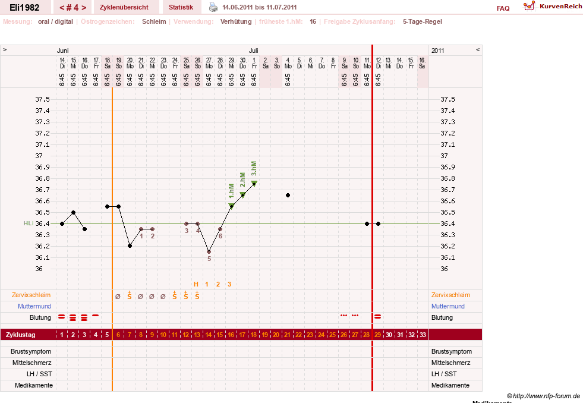Click the spotting dots on cycle day 27
Image resolution: width=583 pixels, height=403 pixels.
[x=355, y=315]
